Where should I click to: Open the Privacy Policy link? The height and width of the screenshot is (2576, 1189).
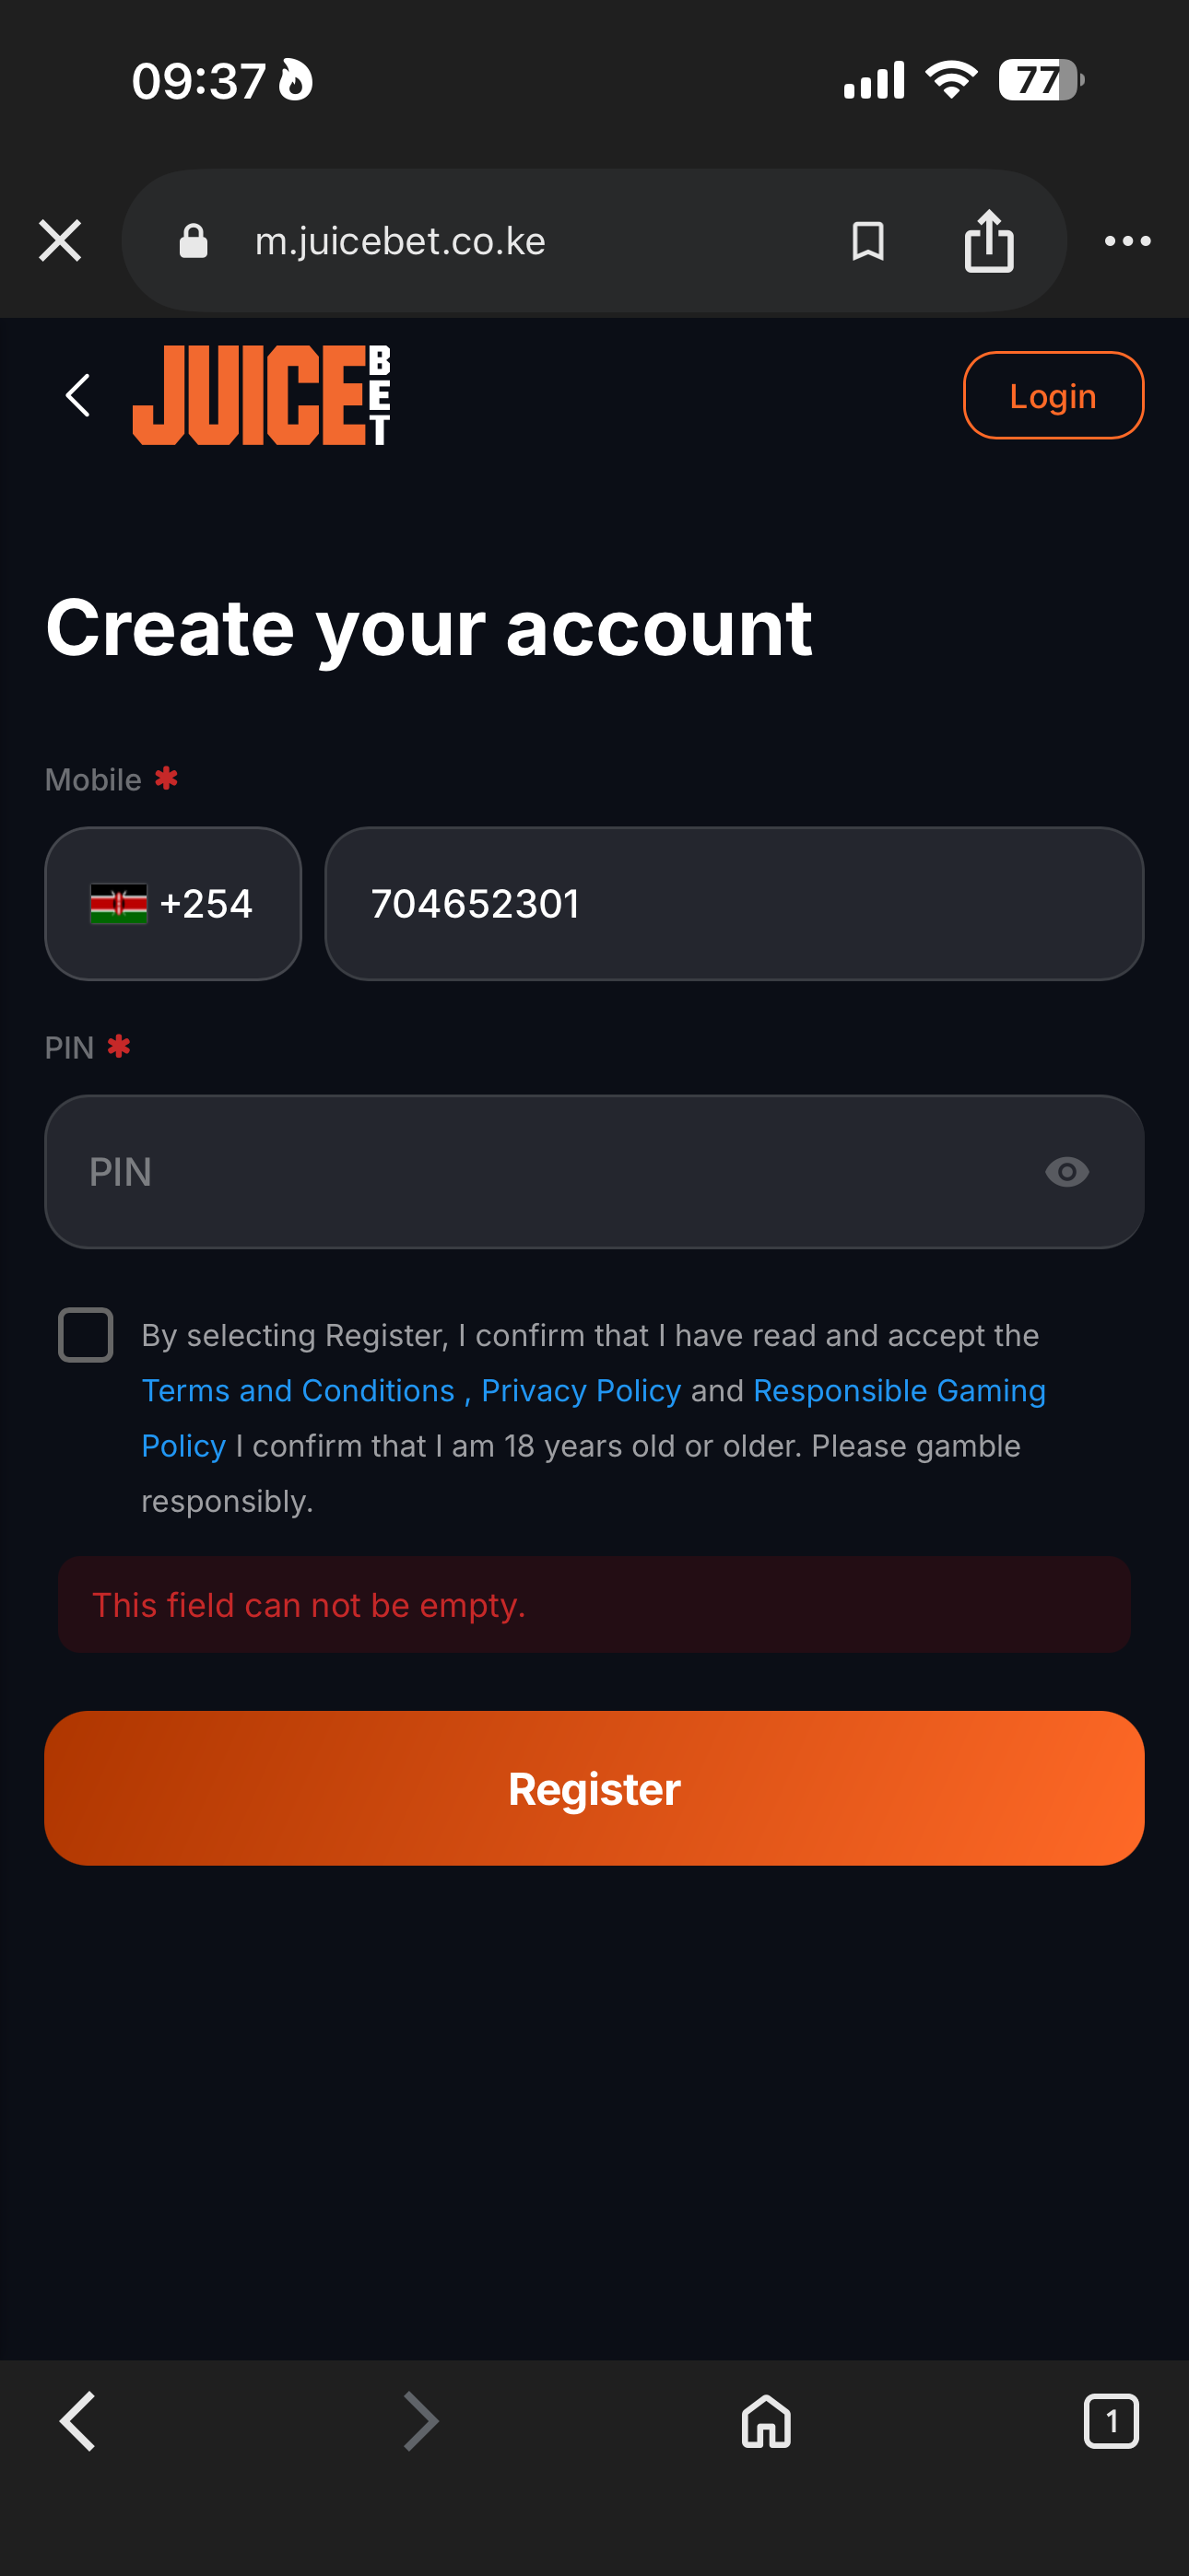(x=582, y=1390)
